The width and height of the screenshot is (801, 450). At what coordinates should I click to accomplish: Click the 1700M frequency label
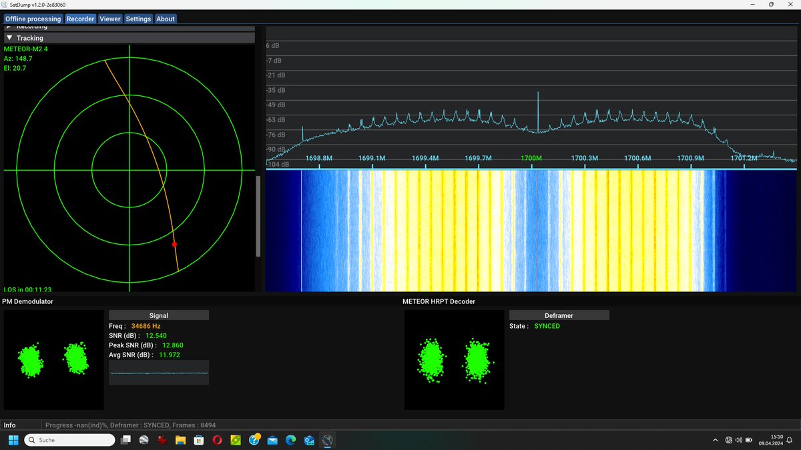click(531, 158)
